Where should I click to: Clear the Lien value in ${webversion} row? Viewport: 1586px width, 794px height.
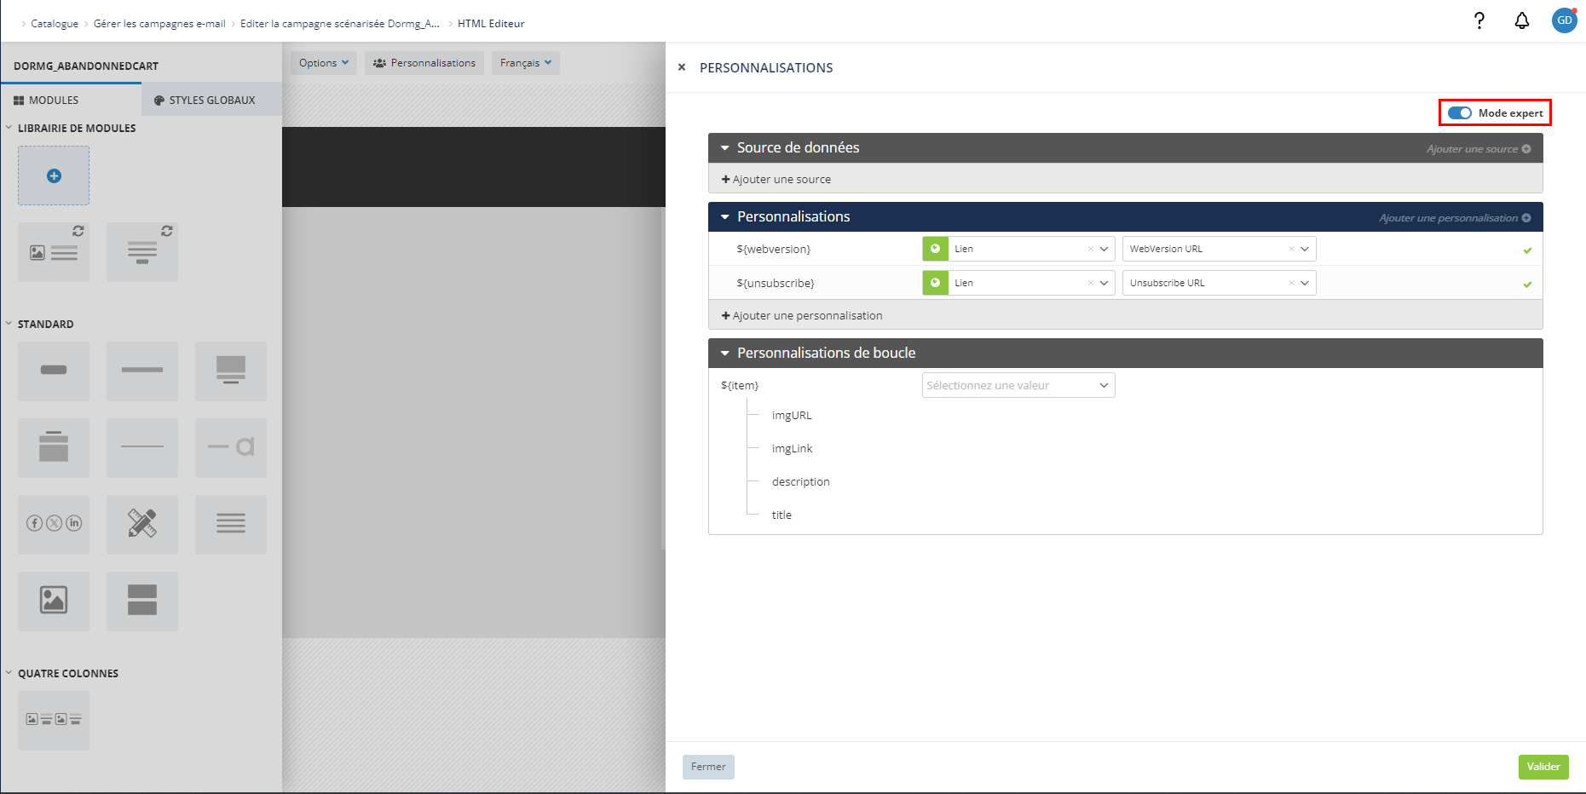pos(1091,249)
